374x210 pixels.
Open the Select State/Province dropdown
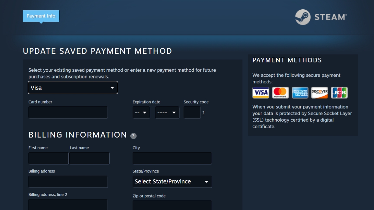pyautogui.click(x=172, y=181)
